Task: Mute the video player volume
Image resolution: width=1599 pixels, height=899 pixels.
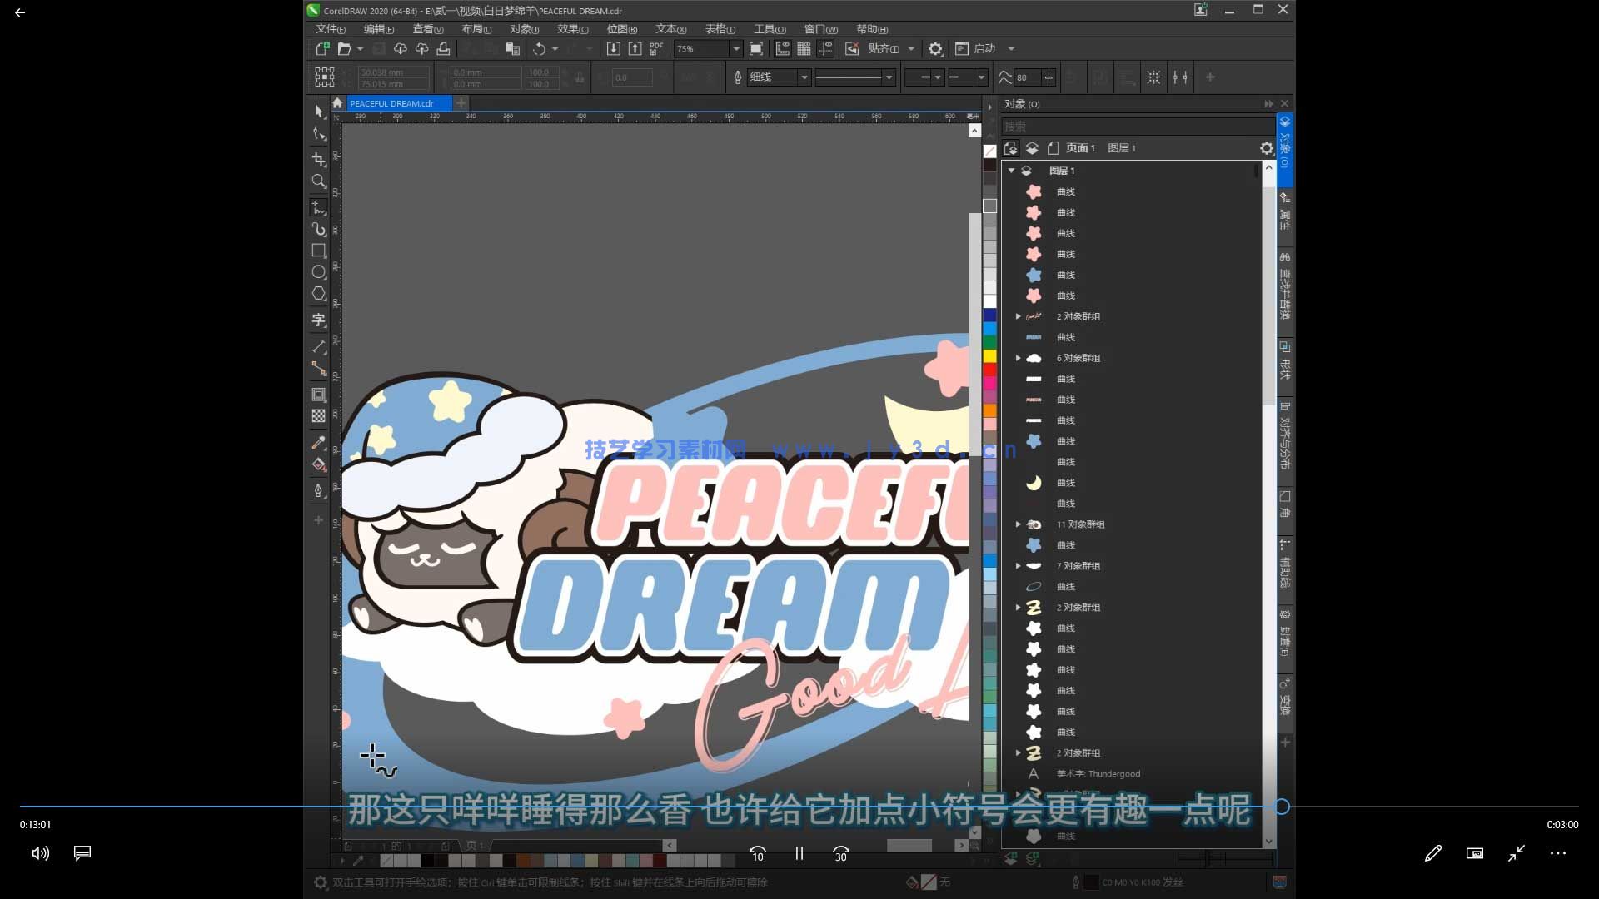Action: coord(39,853)
